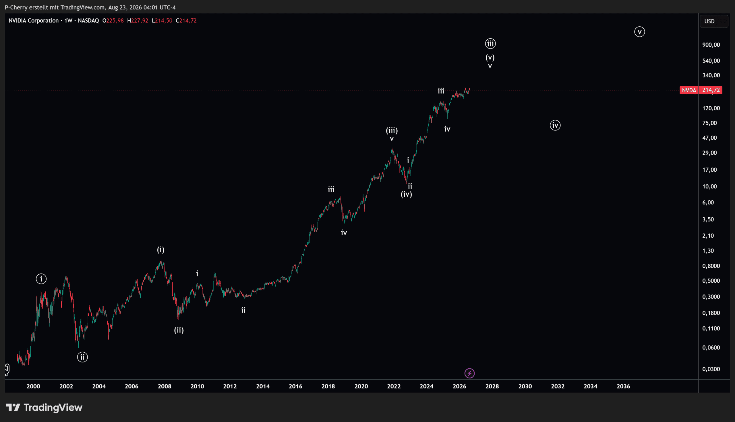Click the 0,3000 price level
Screen dimensions: 735x422
coord(711,297)
